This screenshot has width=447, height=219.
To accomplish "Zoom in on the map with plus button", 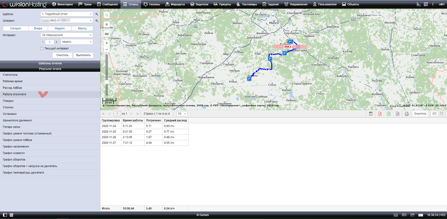I will tap(107, 43).
